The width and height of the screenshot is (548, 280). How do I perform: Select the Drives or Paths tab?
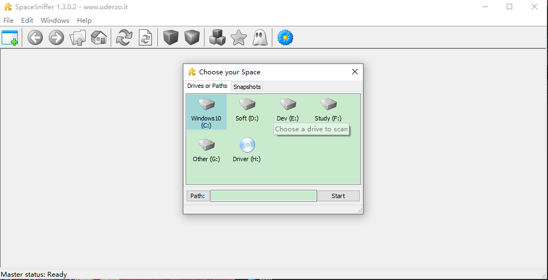[207, 86]
